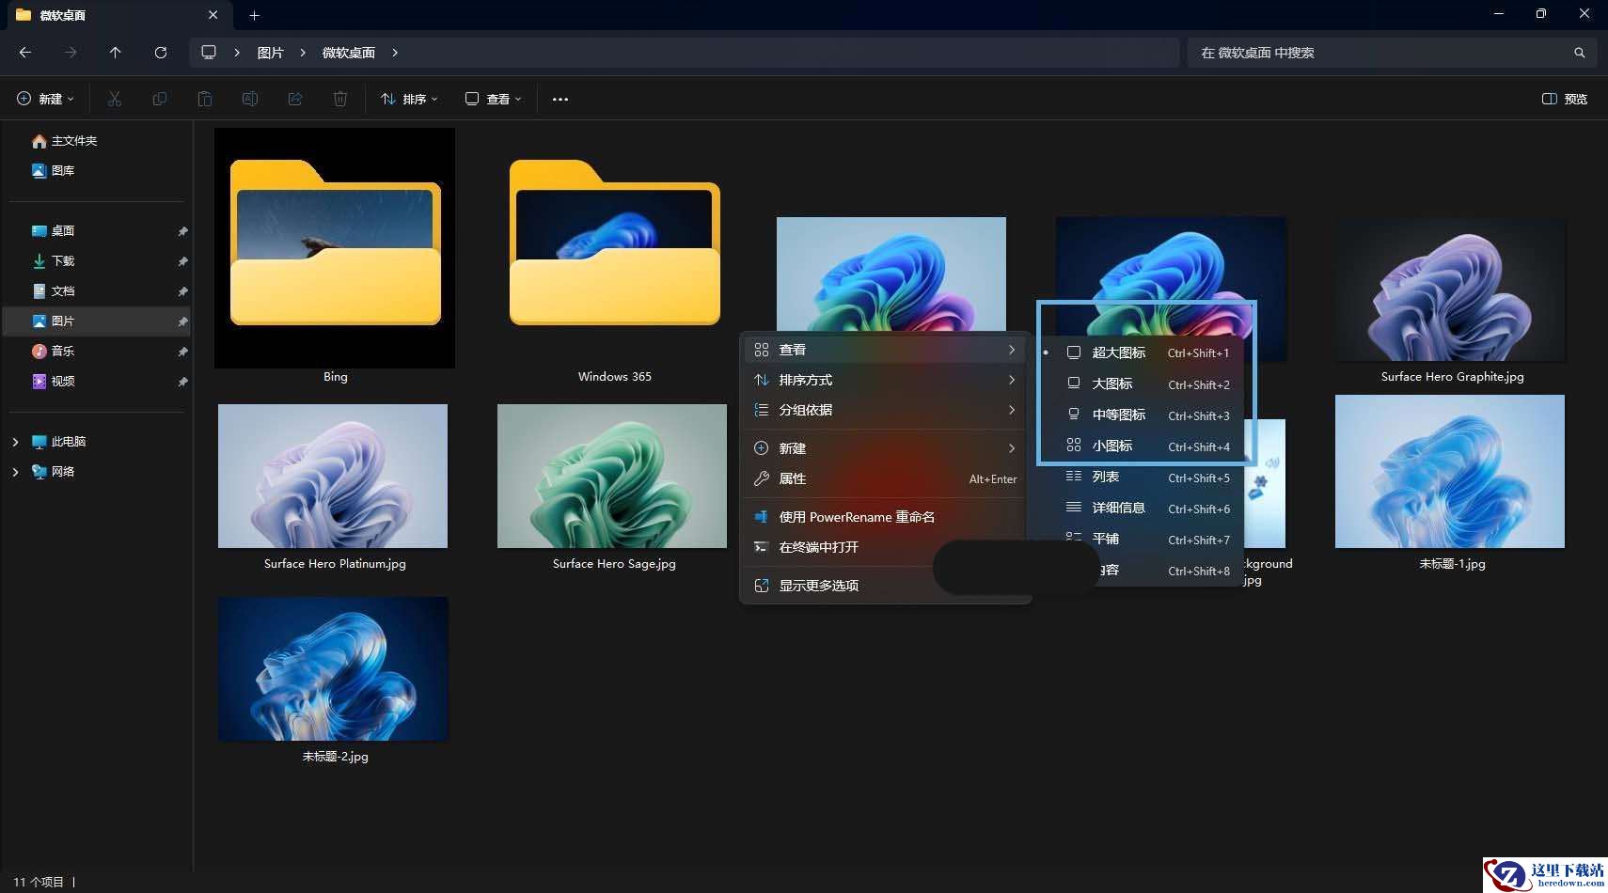
Task: Expand the chevron after the PC icon
Action: [x=237, y=53]
